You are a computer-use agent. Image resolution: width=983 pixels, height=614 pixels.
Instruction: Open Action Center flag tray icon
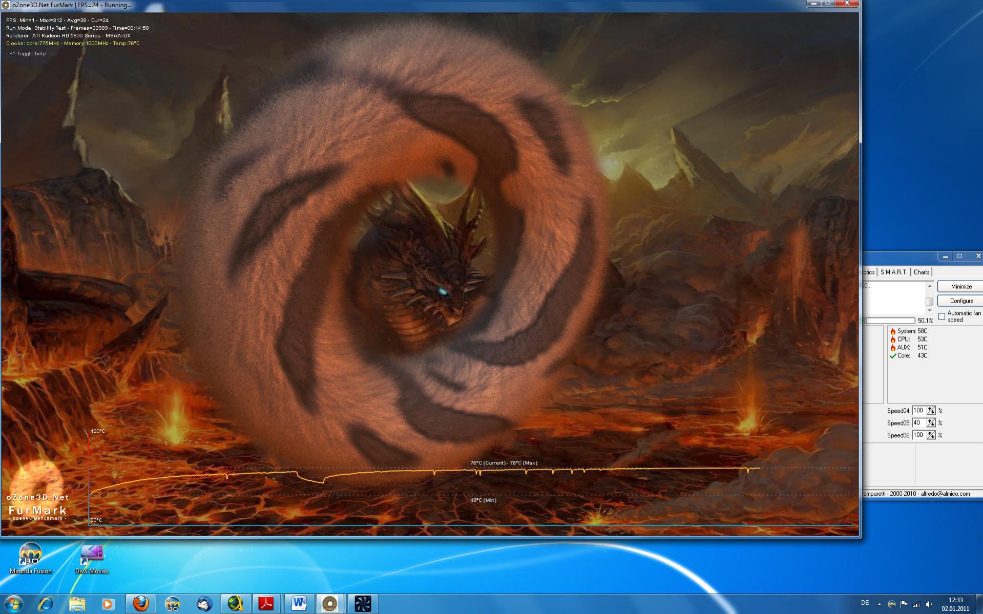click(904, 604)
